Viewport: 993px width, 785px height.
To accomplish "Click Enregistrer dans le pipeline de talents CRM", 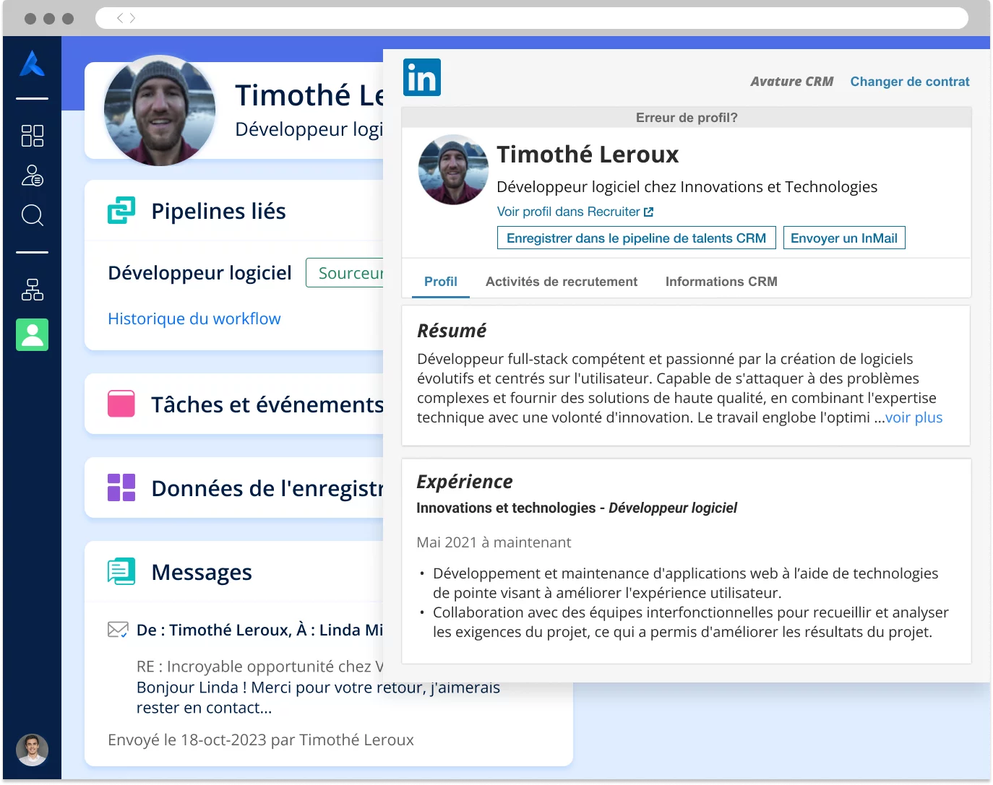I will 636,238.
